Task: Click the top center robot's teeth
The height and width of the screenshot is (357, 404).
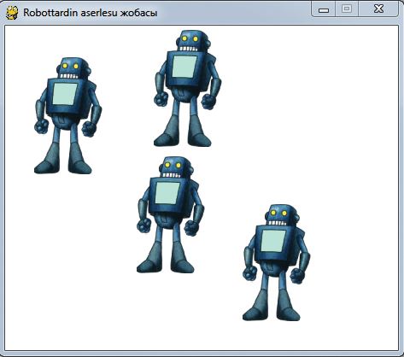Action: (188, 49)
